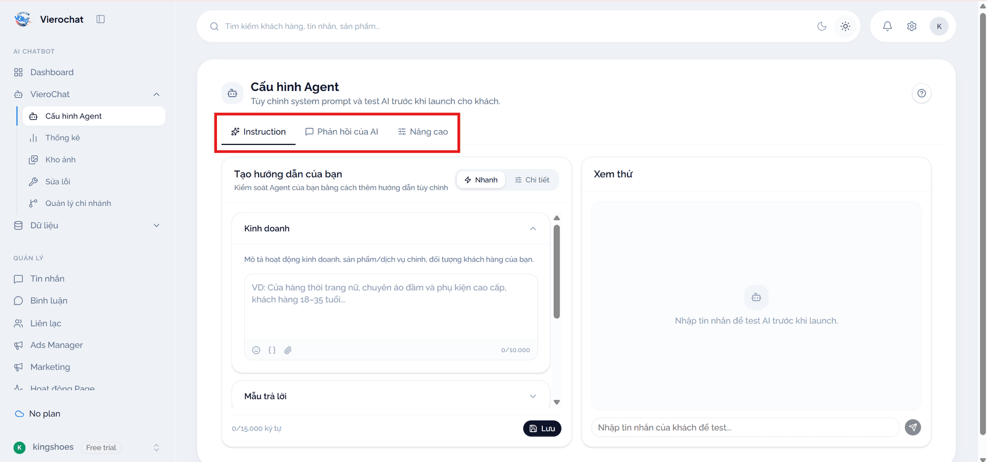Click the No plan link
This screenshot has height=462, width=987.
45,414
